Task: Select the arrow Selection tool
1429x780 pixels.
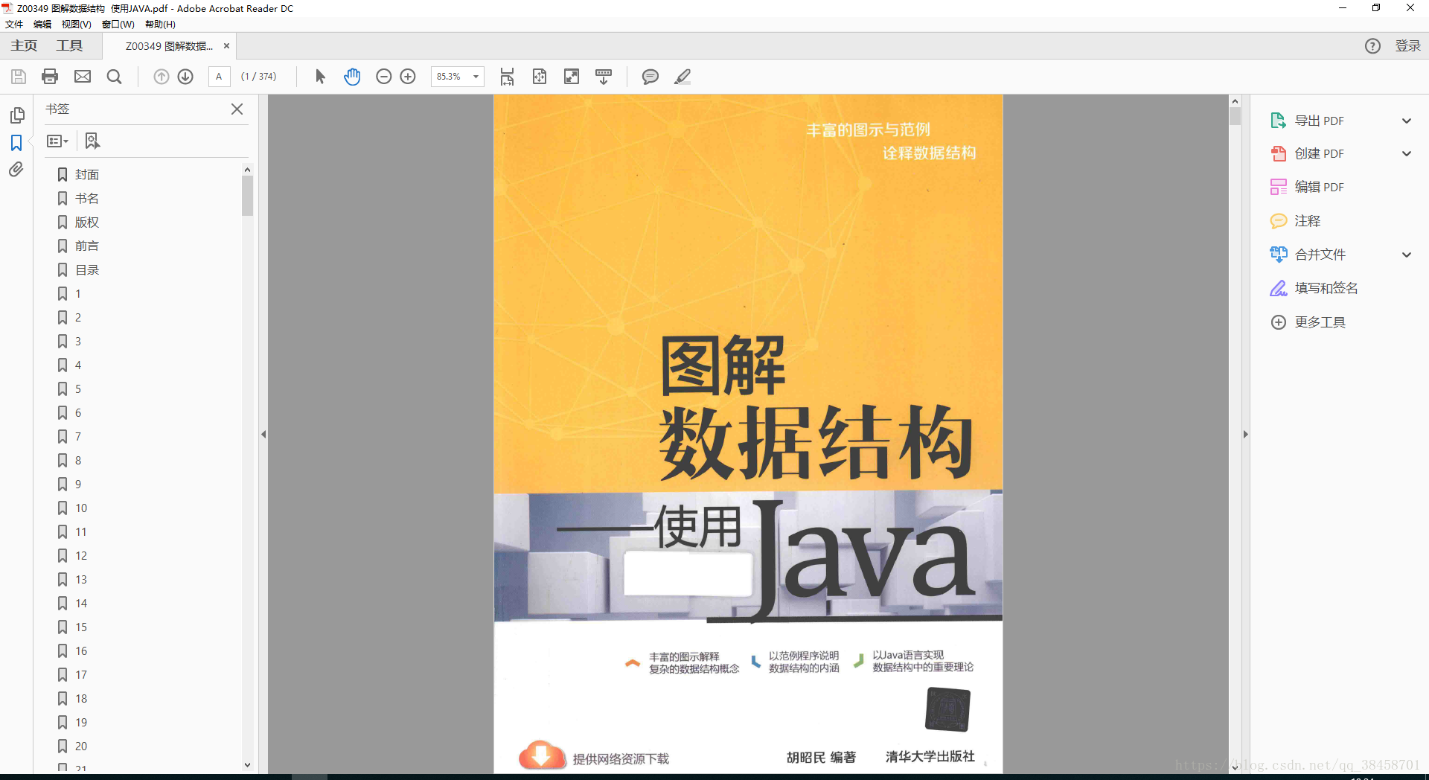Action: [321, 77]
